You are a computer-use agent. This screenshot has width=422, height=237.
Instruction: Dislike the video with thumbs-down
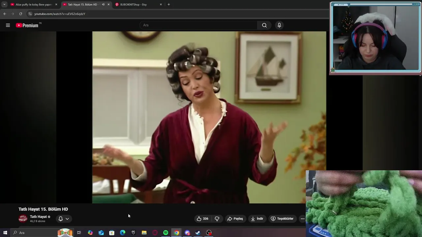tap(217, 219)
